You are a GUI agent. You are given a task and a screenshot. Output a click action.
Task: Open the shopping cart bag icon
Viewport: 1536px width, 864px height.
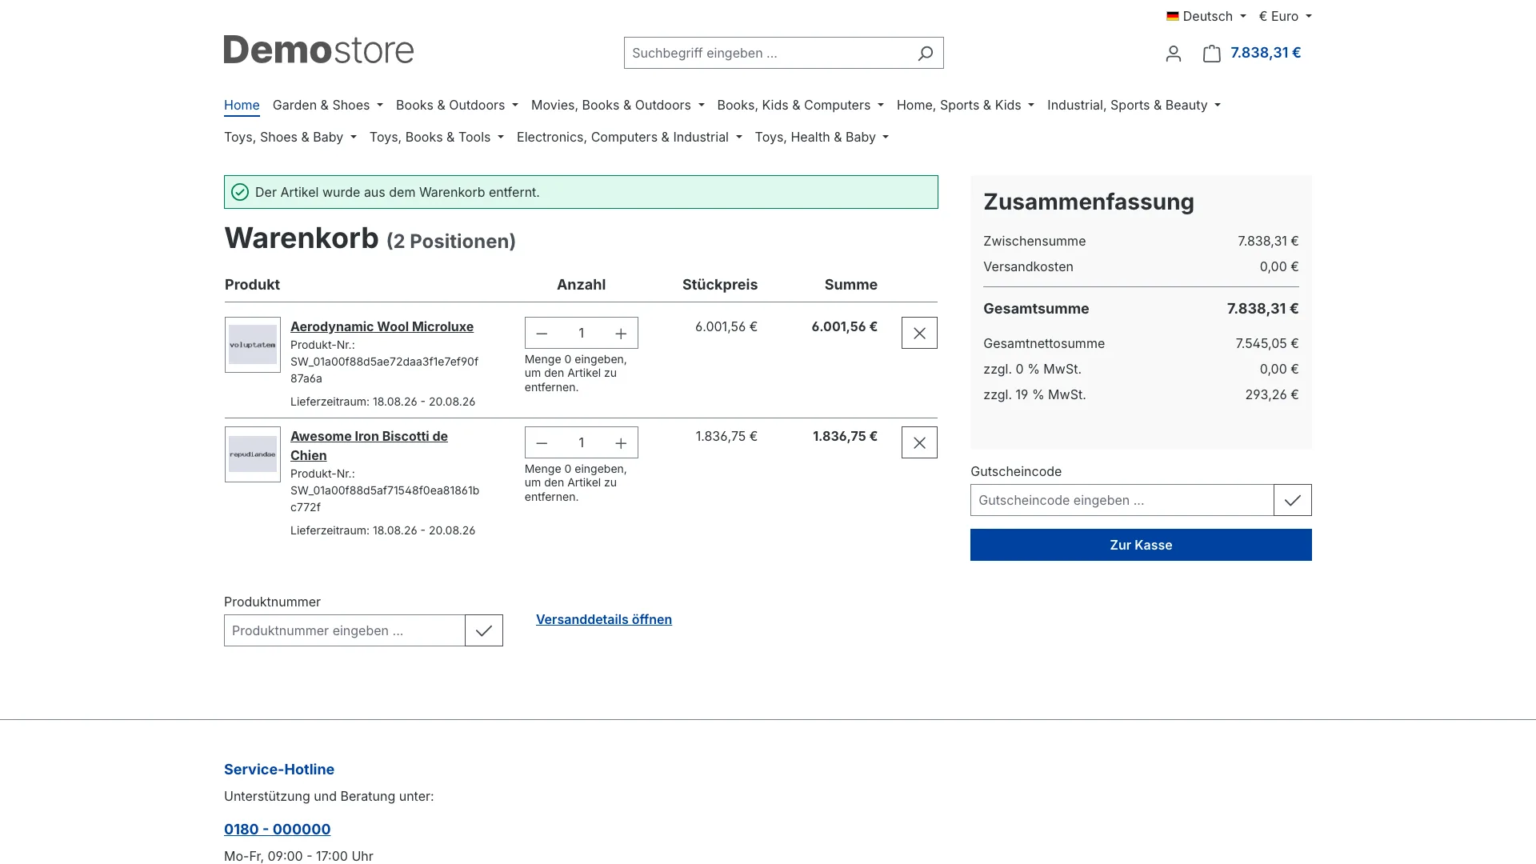(1211, 54)
